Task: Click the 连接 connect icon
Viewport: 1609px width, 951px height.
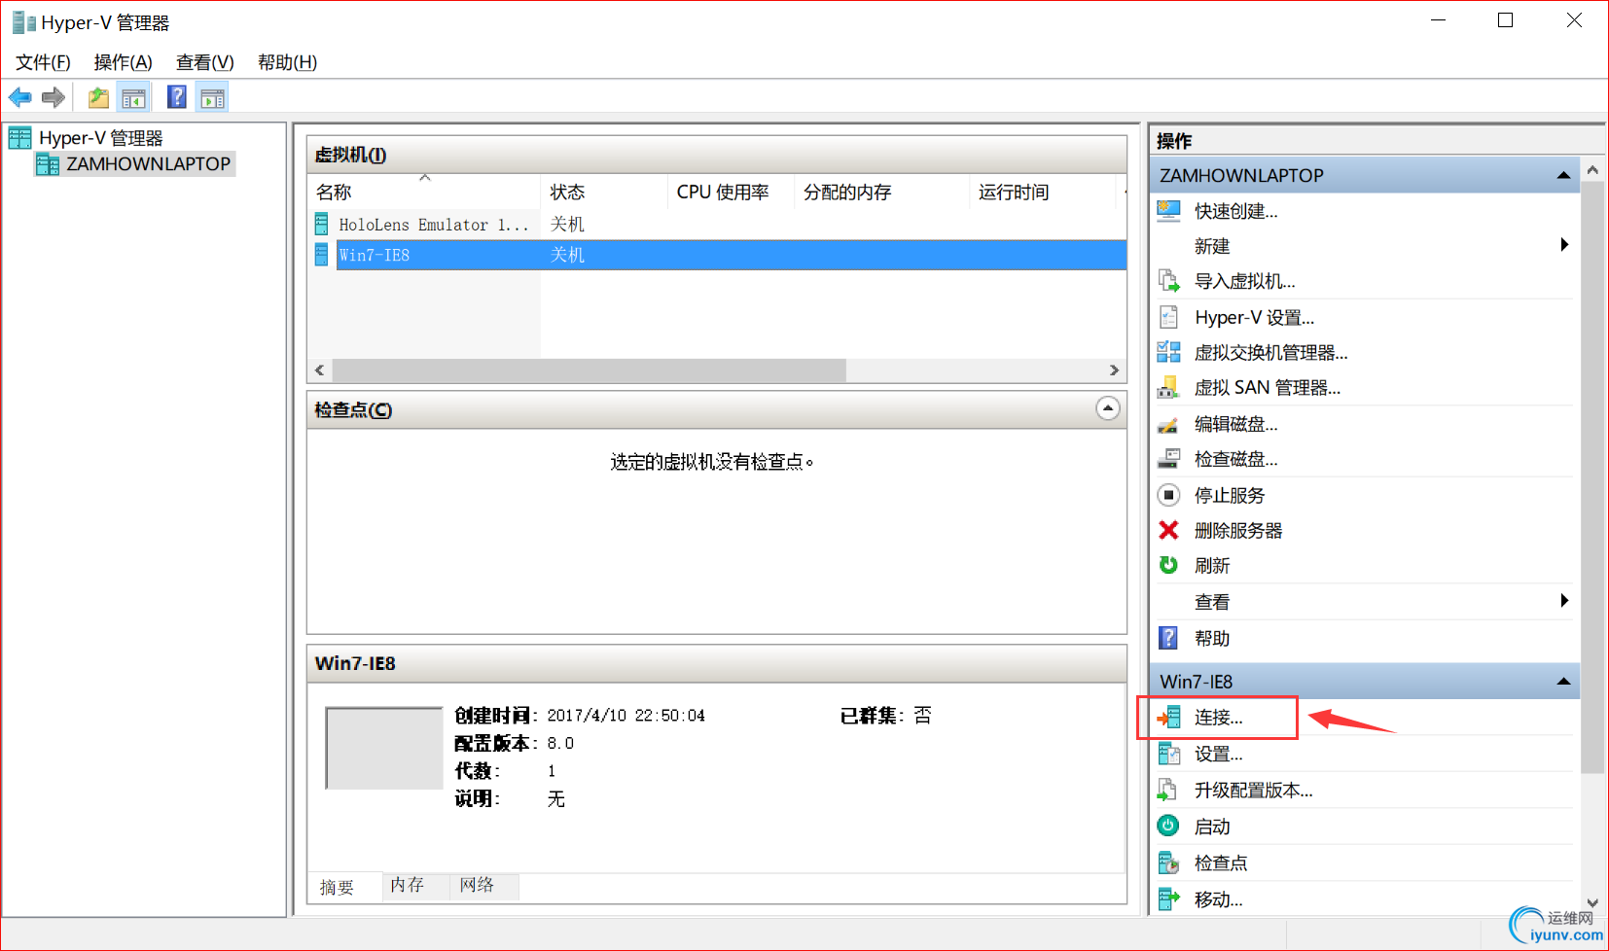Action: click(x=1168, y=718)
